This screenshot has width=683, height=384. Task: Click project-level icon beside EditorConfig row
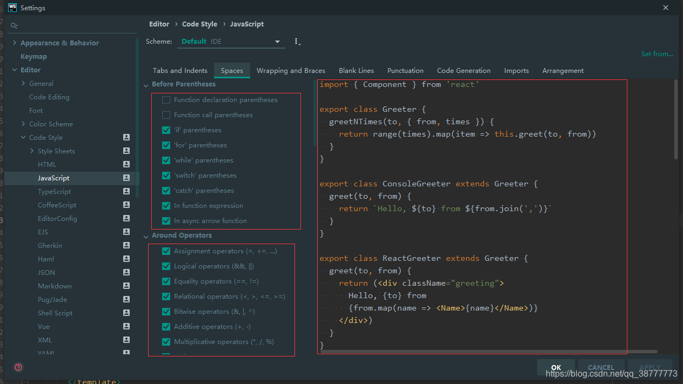point(126,218)
